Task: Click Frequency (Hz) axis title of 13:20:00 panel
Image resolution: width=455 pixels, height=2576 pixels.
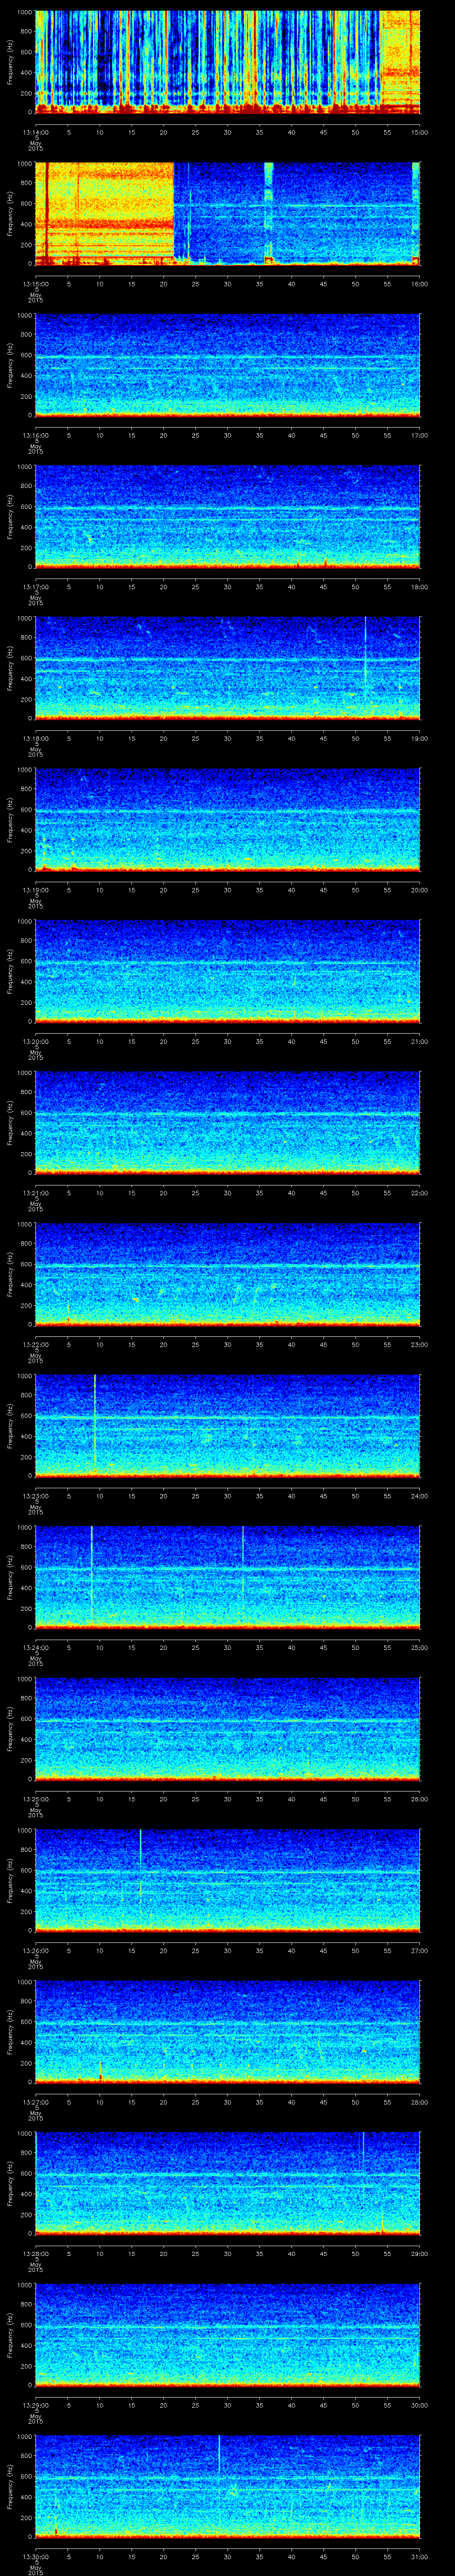Action: click(10, 972)
